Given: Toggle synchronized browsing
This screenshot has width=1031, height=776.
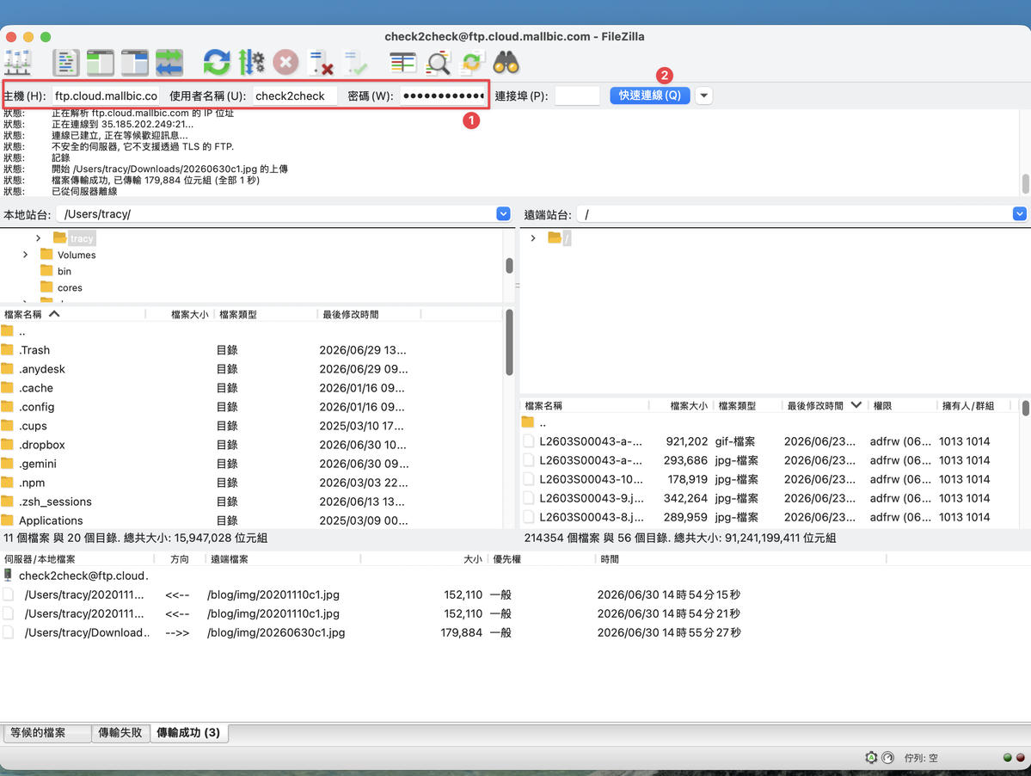Looking at the screenshot, I should coord(472,63).
